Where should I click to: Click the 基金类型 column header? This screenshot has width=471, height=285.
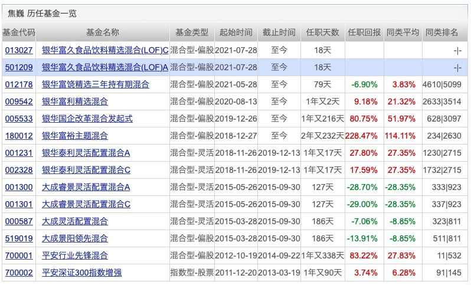[192, 32]
